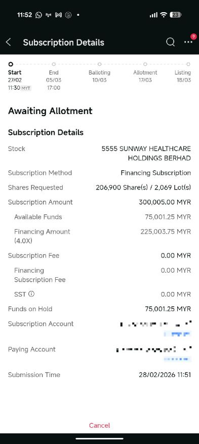
Task: Select the End 05/03 timeline step
Action: pyautogui.click(x=54, y=76)
